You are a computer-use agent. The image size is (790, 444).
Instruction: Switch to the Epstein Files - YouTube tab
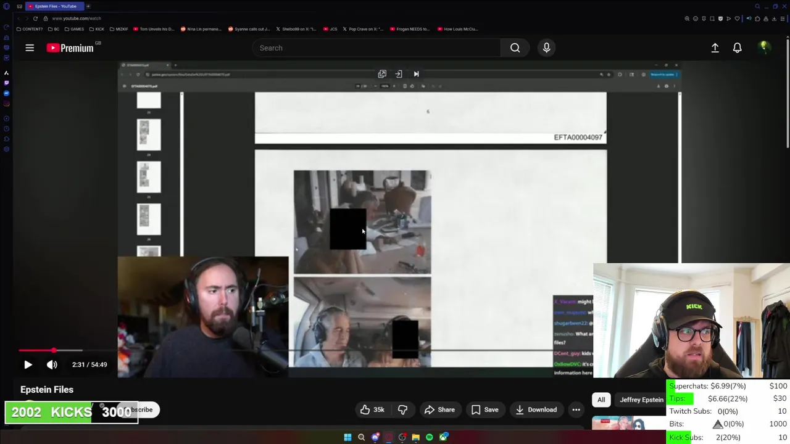tap(55, 6)
